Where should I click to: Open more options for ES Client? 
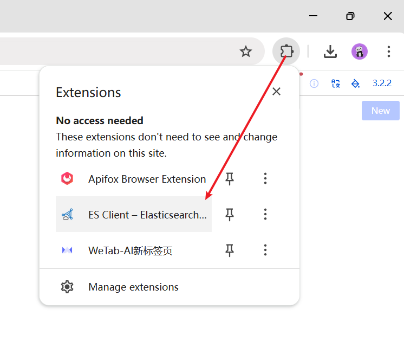(x=265, y=214)
